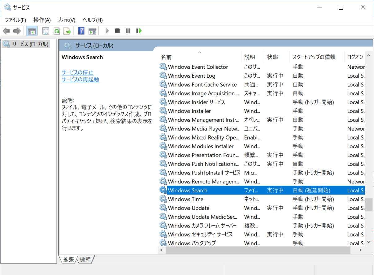Screen dimensions: 374x275
Task: Click gear icon of Windows Event Log
Action: 163,75
